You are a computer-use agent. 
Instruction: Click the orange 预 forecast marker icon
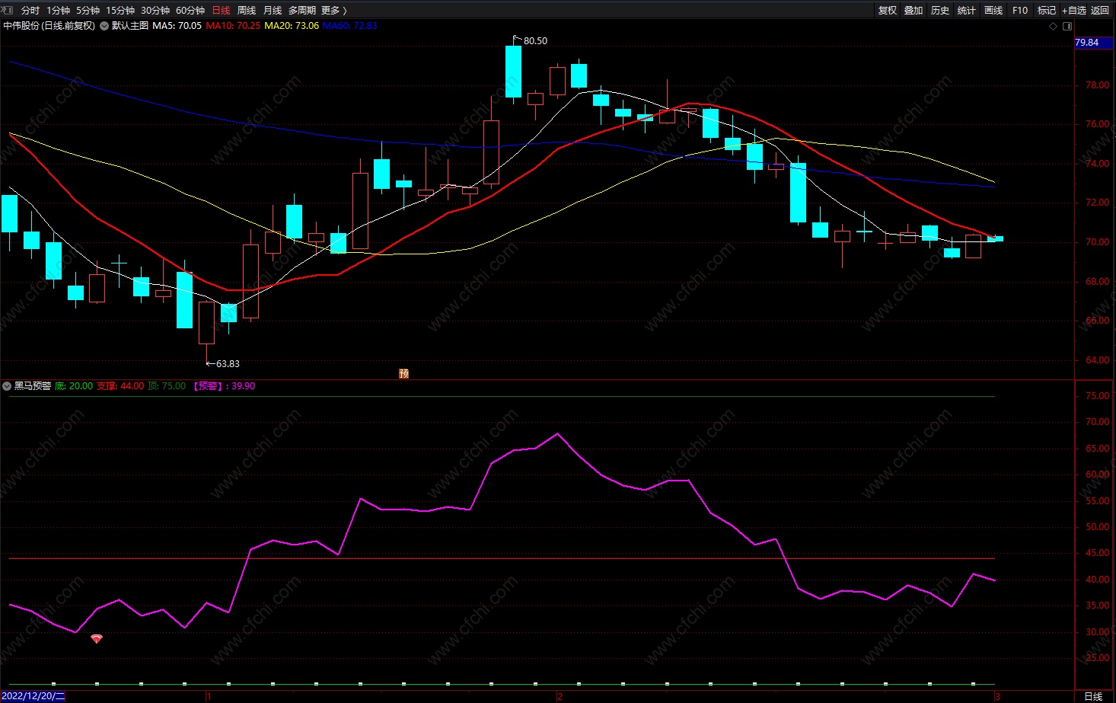pyautogui.click(x=404, y=373)
